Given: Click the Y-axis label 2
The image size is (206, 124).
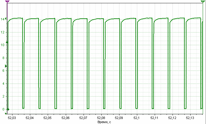Looking at the screenshot, I should [4, 97].
